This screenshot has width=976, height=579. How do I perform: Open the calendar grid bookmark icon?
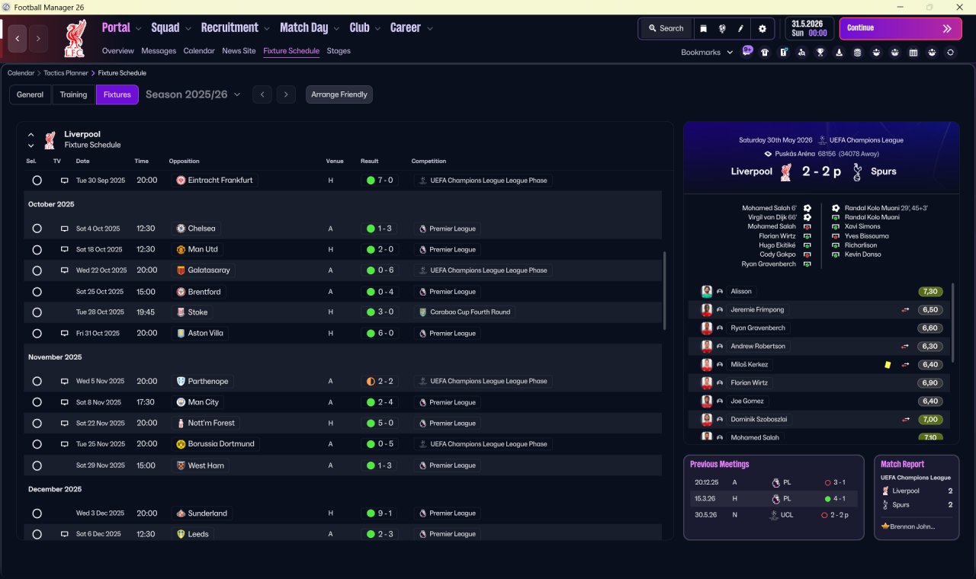tap(913, 53)
